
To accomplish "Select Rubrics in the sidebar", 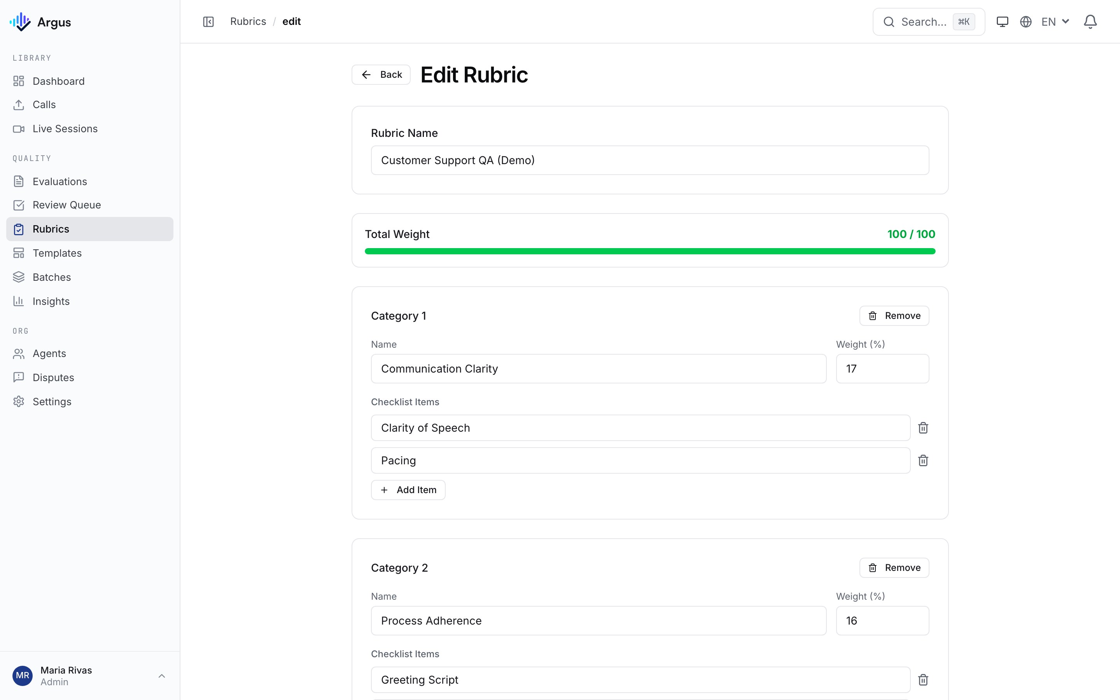I will pyautogui.click(x=90, y=229).
